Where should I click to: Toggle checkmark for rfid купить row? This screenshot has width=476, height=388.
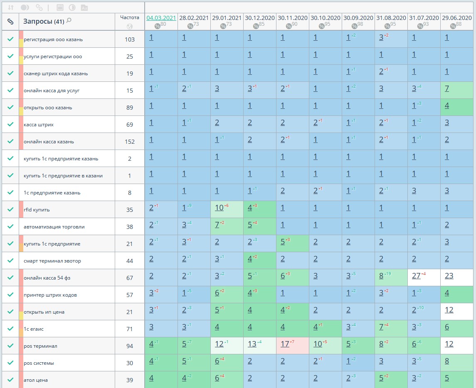pyautogui.click(x=10, y=210)
